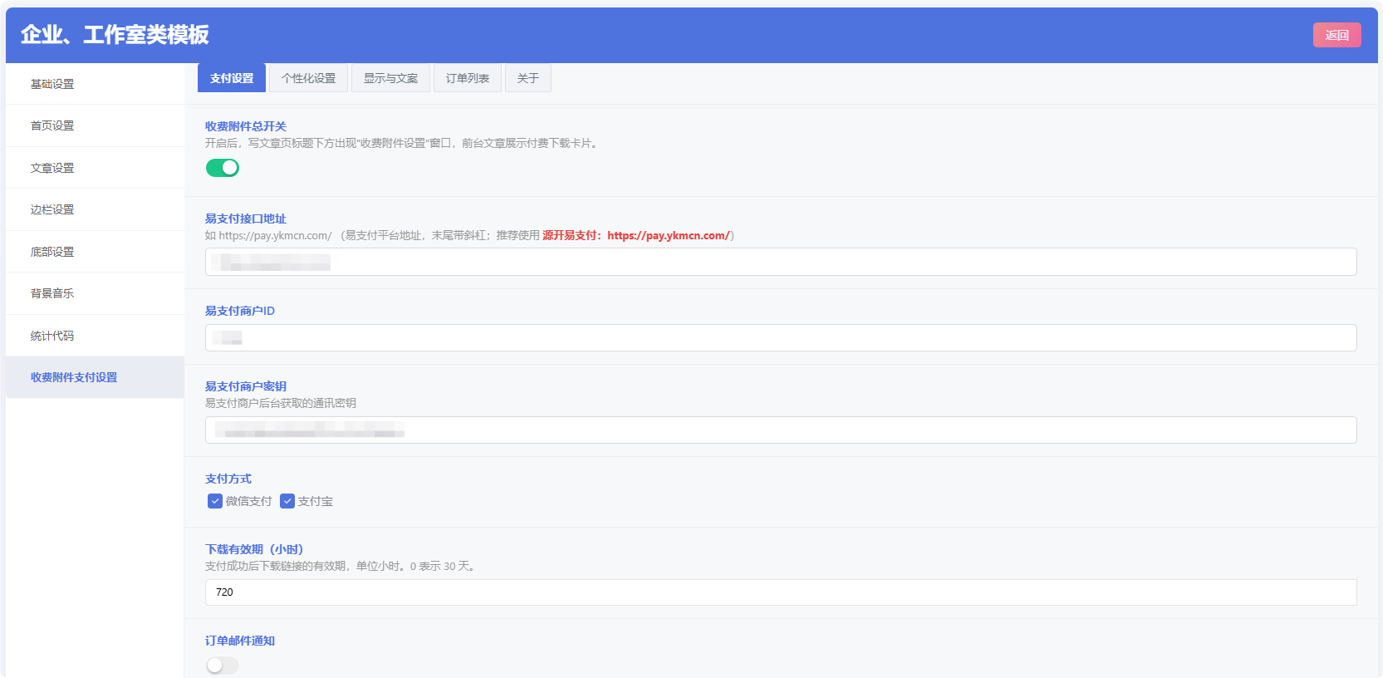Viewport: 1383px width, 678px height.
Task: Click the 支付方式 heading
Action: [x=228, y=479]
